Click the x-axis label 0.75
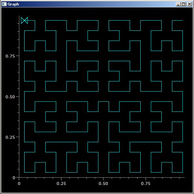Screen dimensions: 194x194 pyautogui.click(x=145, y=183)
